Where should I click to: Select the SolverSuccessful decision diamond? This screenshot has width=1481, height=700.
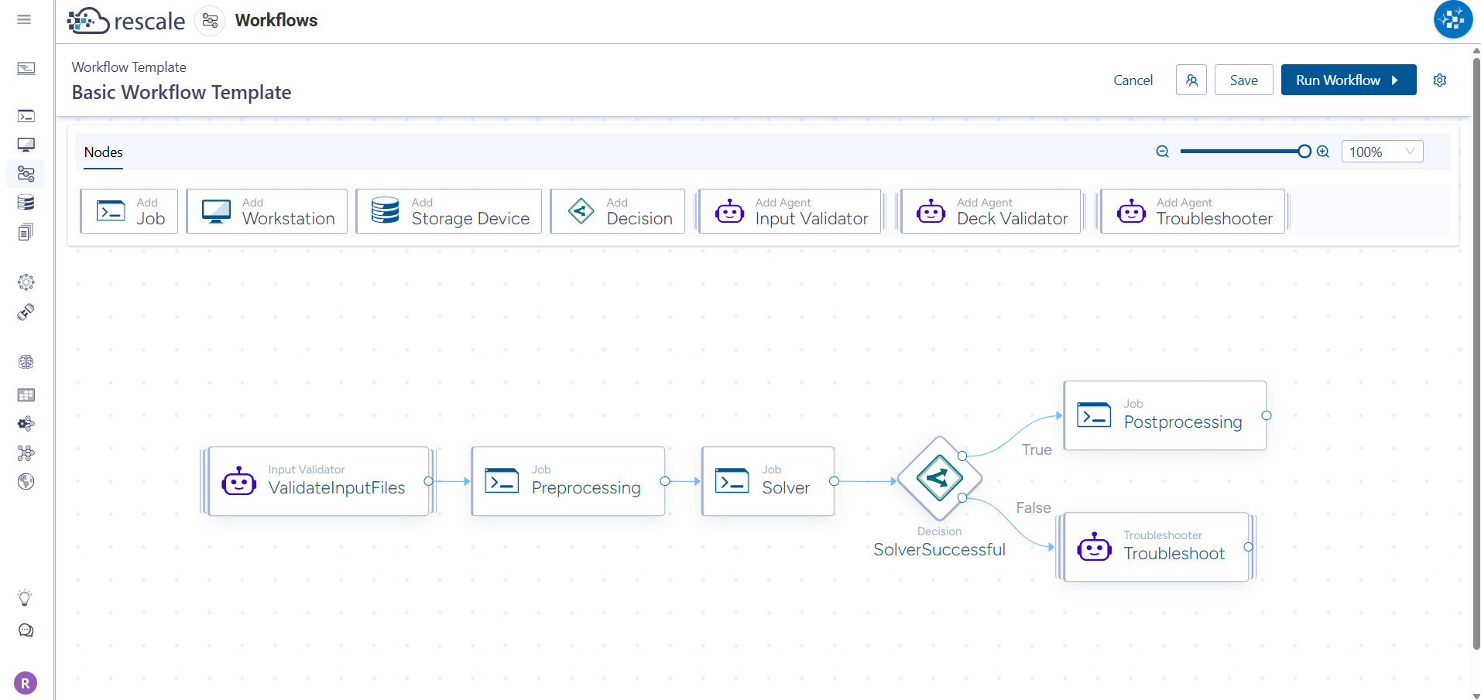[x=940, y=478]
